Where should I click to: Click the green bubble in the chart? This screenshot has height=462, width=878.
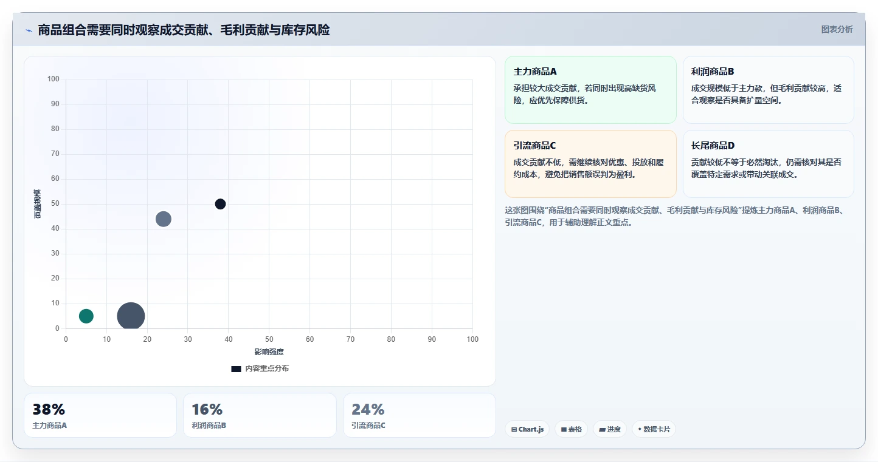(x=86, y=316)
